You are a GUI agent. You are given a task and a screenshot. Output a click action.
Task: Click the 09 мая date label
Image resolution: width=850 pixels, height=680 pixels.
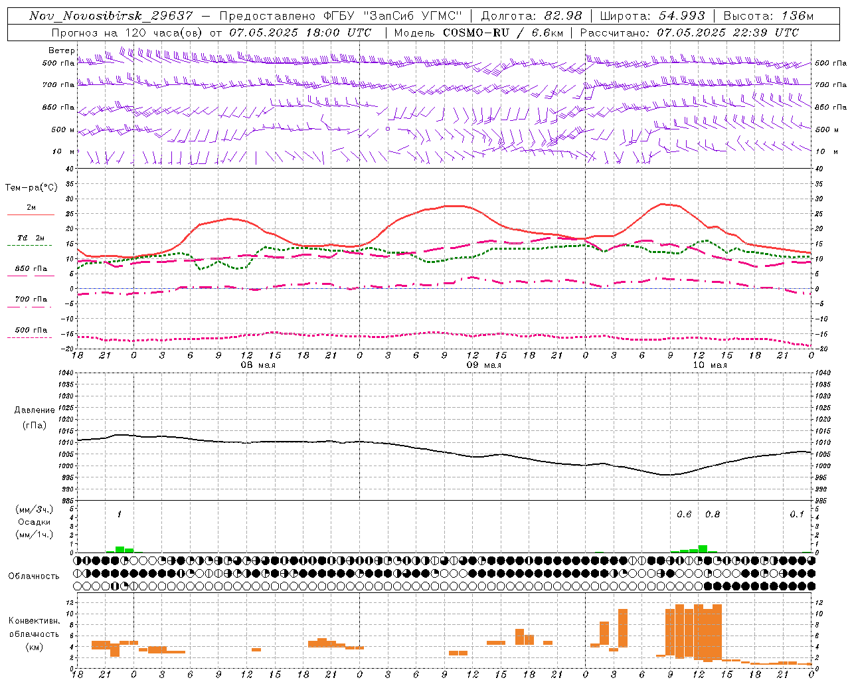point(483,365)
